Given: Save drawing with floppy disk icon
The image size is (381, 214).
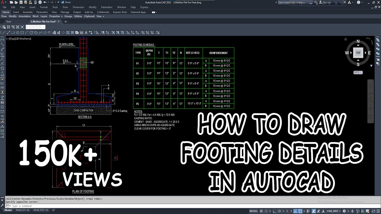Looking at the screenshot, I should tap(21, 2).
